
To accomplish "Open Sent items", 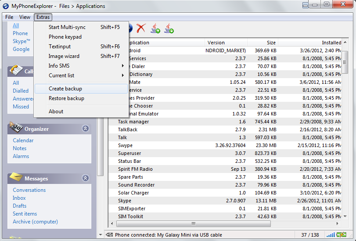I will (25, 214).
